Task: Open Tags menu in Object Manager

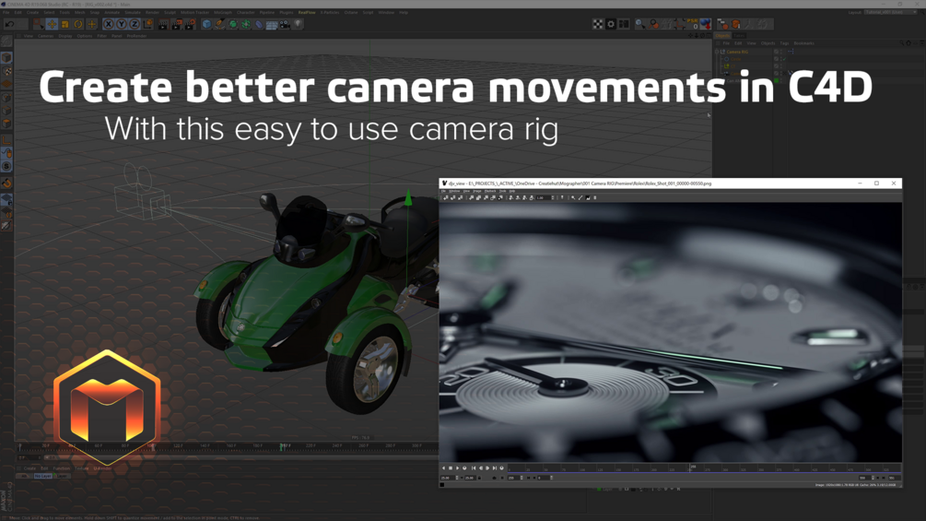Action: 784,43
